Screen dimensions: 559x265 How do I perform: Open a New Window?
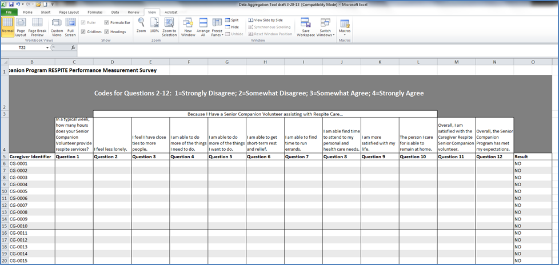pos(188,26)
